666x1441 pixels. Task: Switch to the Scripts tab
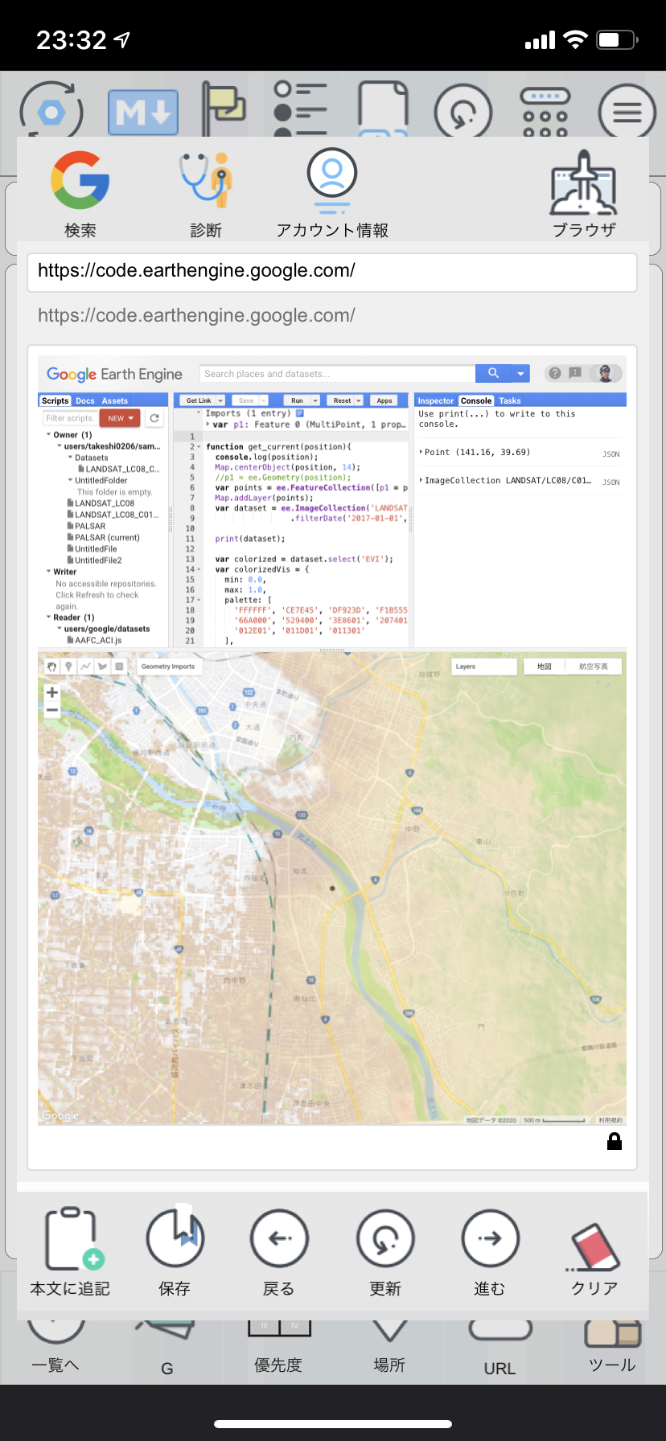[x=55, y=400]
